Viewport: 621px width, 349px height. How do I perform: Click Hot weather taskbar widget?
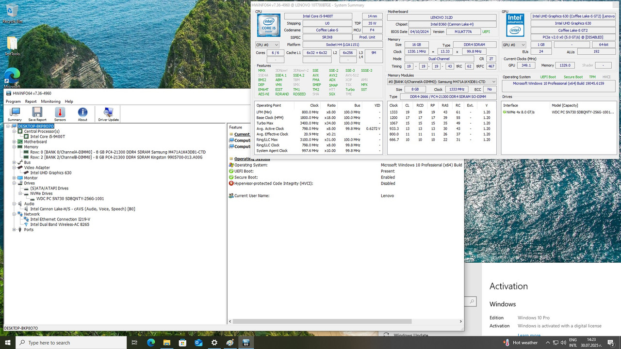(x=520, y=342)
